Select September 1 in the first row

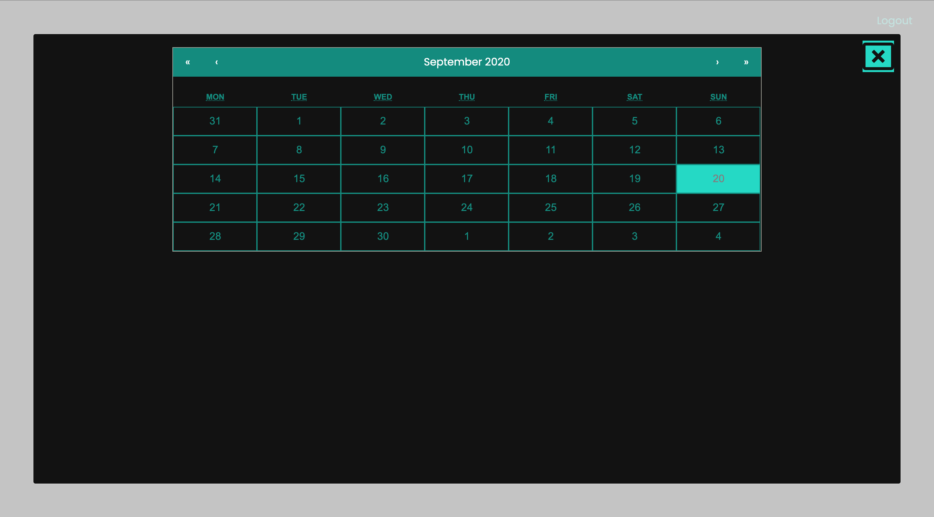pyautogui.click(x=299, y=121)
